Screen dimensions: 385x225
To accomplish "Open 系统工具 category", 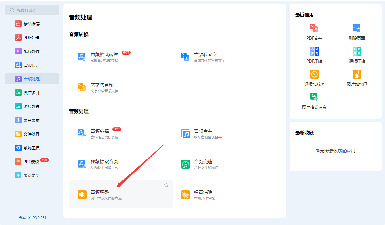I will pyautogui.click(x=32, y=148).
